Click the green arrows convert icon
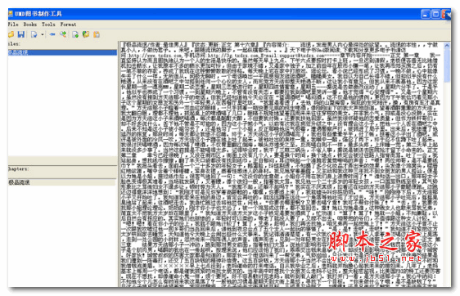Screen dimensions: 460x296 [x=63, y=34]
